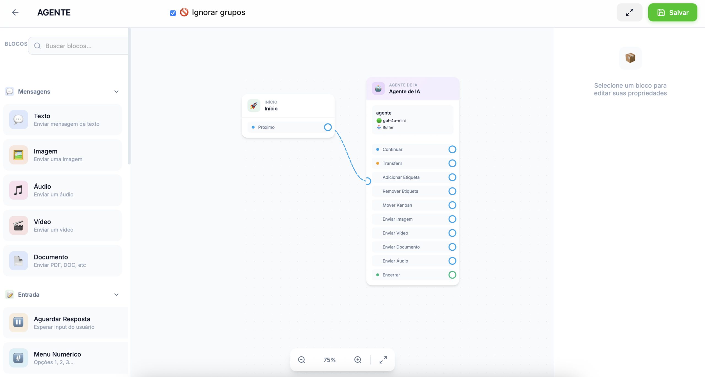
Task: Select the Texto block chat icon
Action: click(x=18, y=120)
